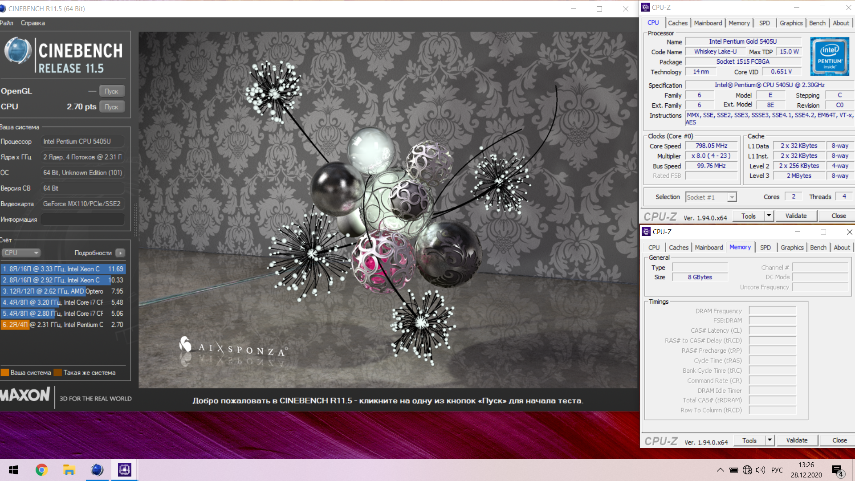
Task: Select ranking row 4 Intel Core i7 5.48
Action: (x=63, y=302)
